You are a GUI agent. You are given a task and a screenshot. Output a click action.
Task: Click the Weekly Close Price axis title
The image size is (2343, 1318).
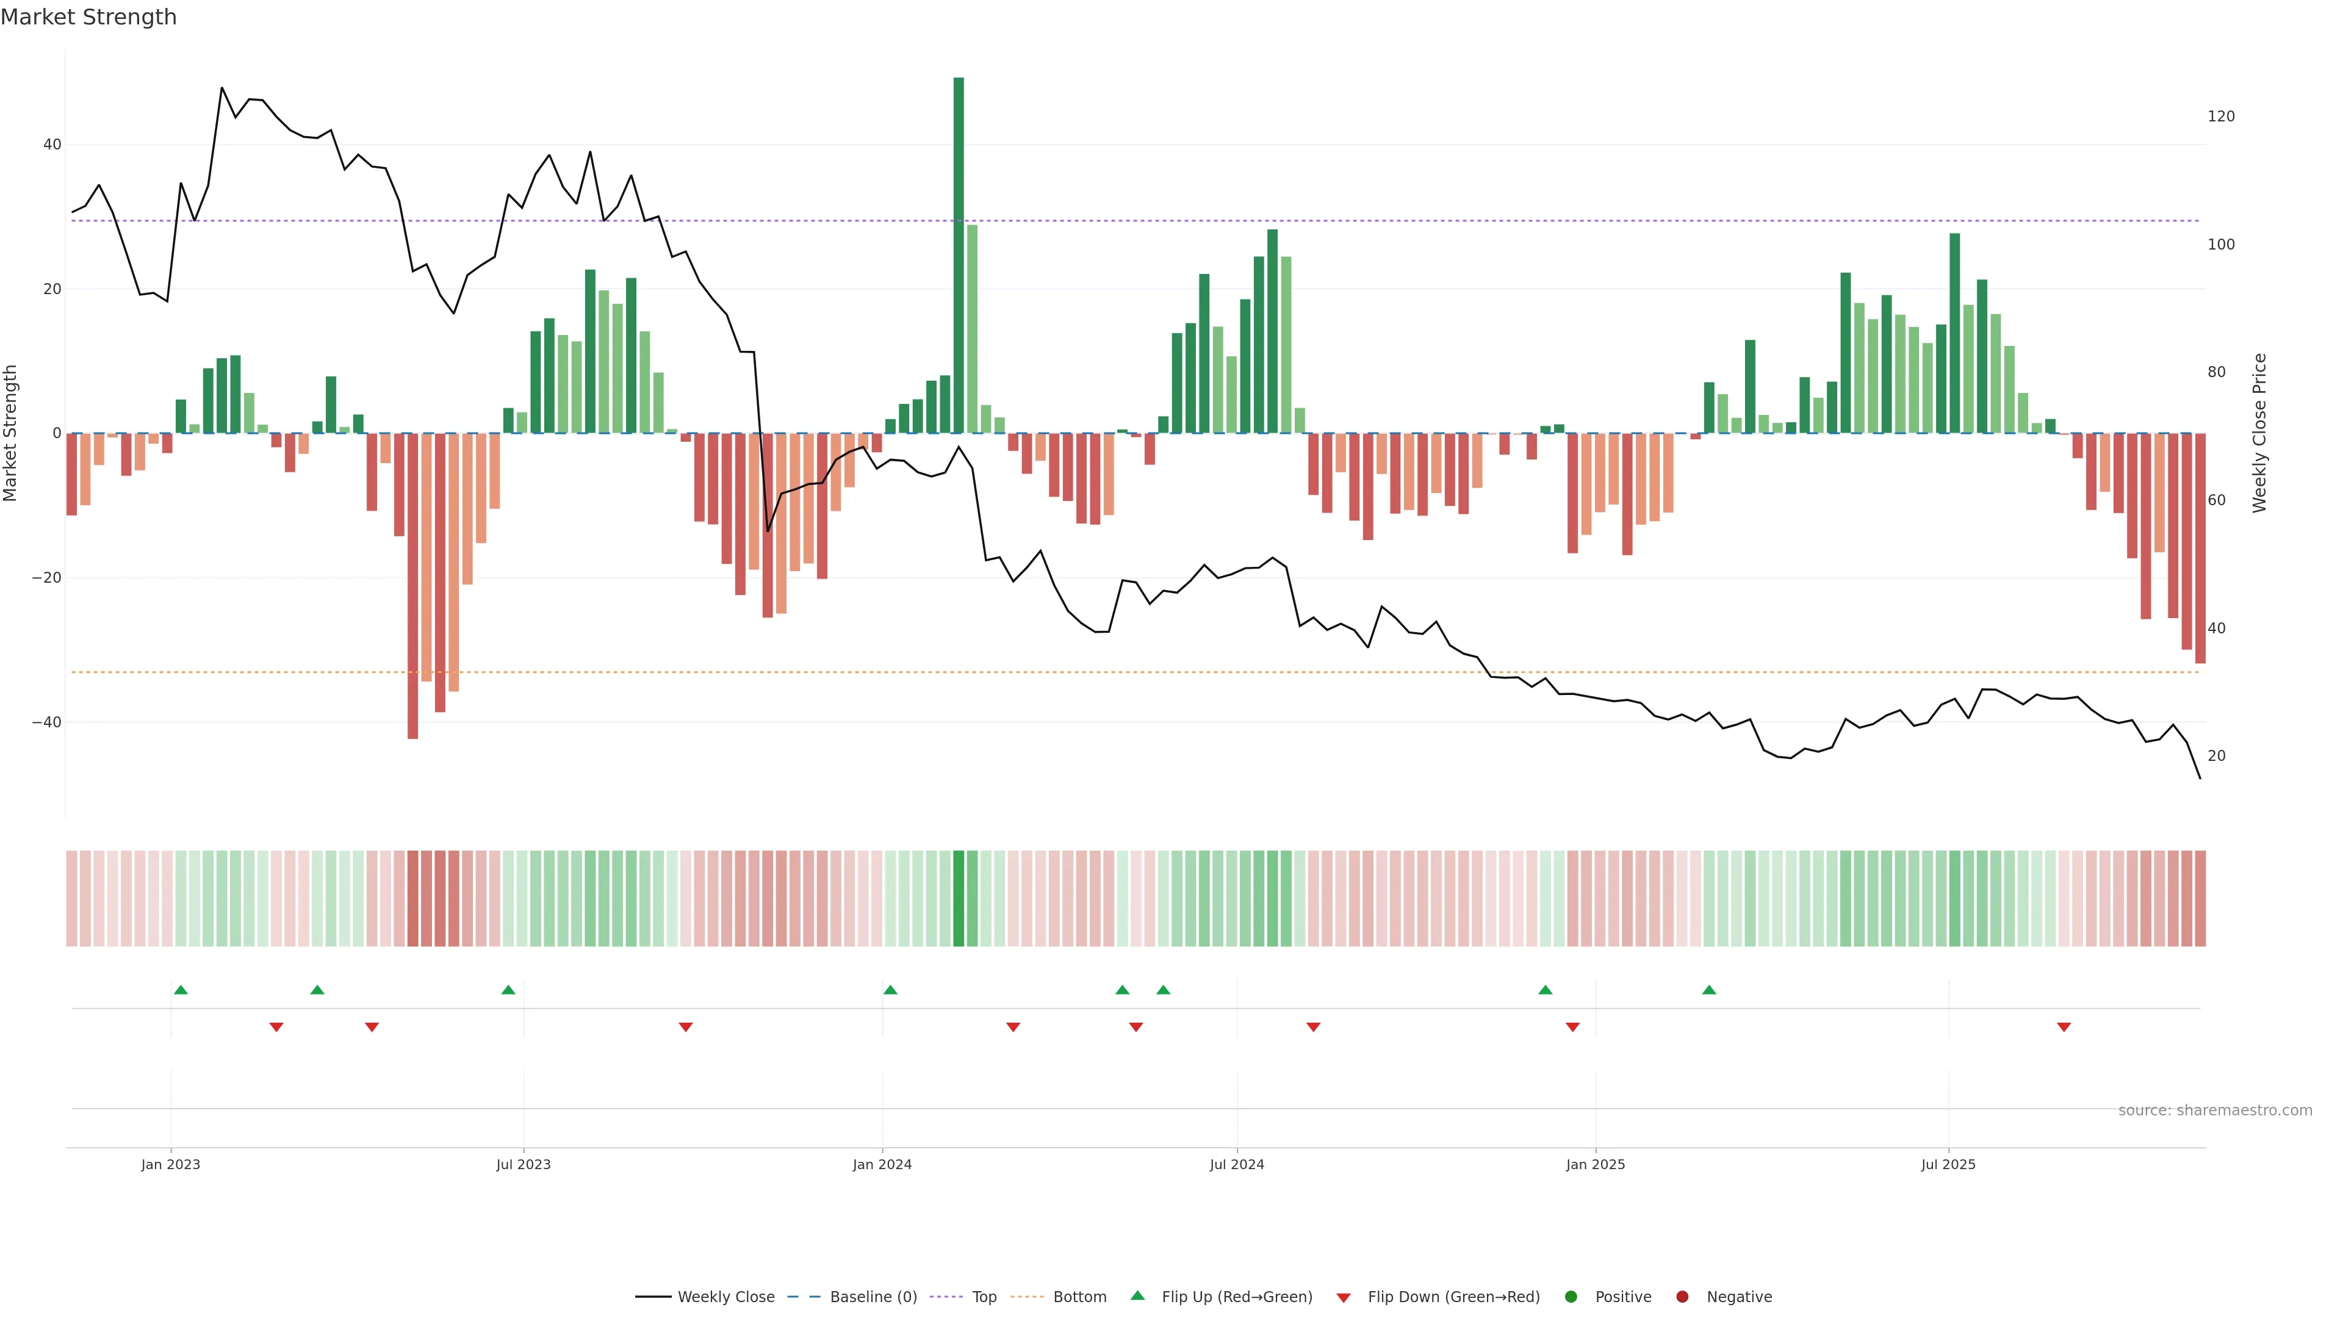tap(2259, 433)
